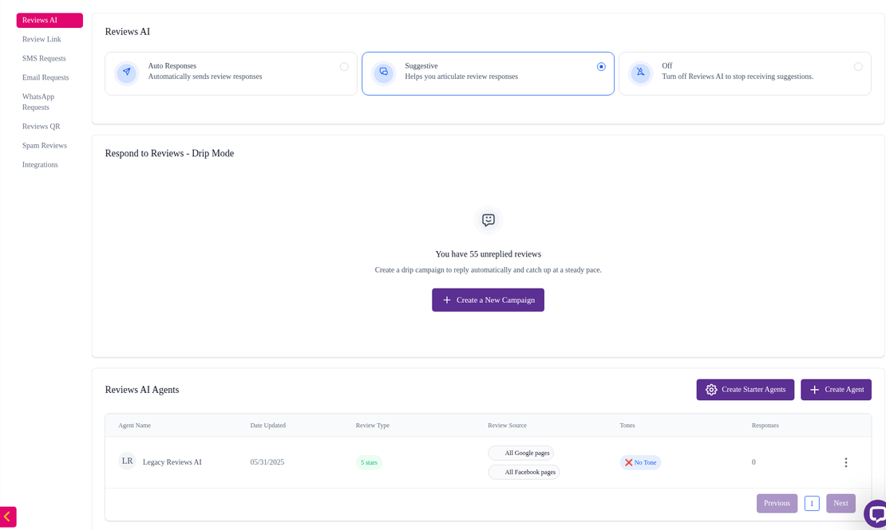
Task: Click the Review Source column header
Action: coord(508,426)
